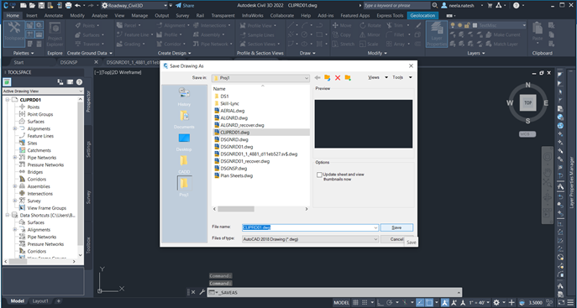Expand the Alignments tree node
Screen dimensions: 577x308
coord(15,128)
